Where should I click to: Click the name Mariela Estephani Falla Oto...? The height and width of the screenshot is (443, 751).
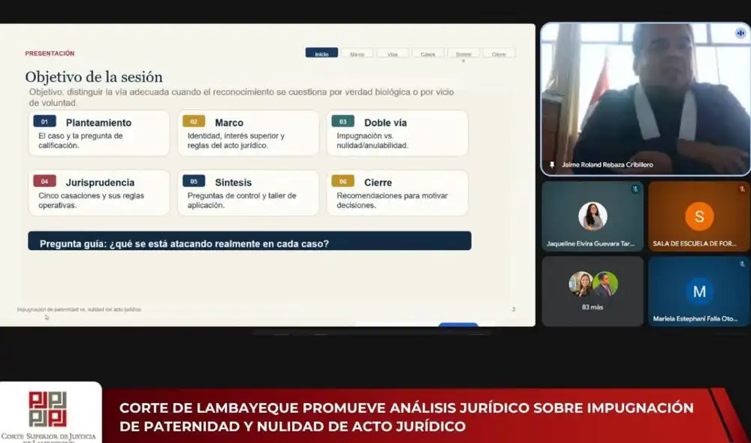tap(695, 318)
